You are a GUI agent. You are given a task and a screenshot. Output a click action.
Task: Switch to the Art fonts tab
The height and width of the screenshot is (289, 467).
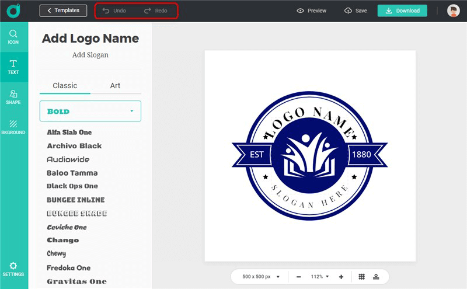coord(115,86)
